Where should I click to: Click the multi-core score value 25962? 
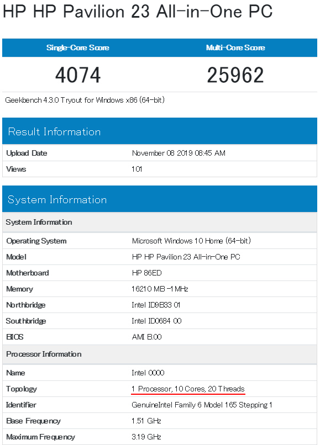[235, 75]
